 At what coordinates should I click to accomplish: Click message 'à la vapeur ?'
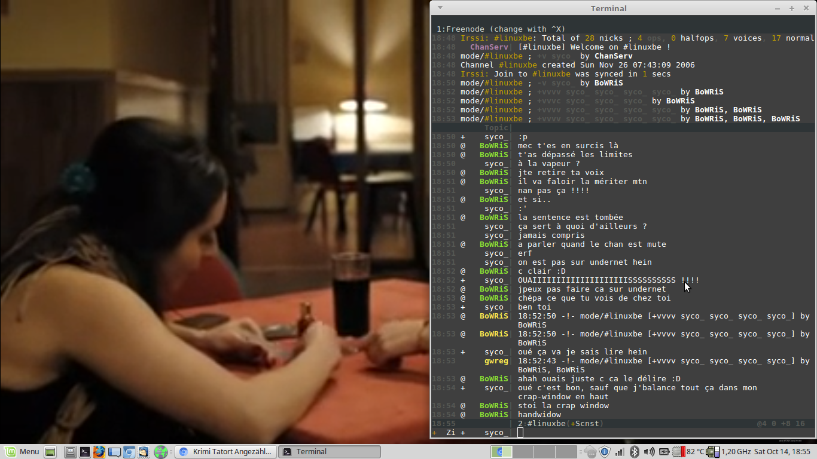point(549,163)
